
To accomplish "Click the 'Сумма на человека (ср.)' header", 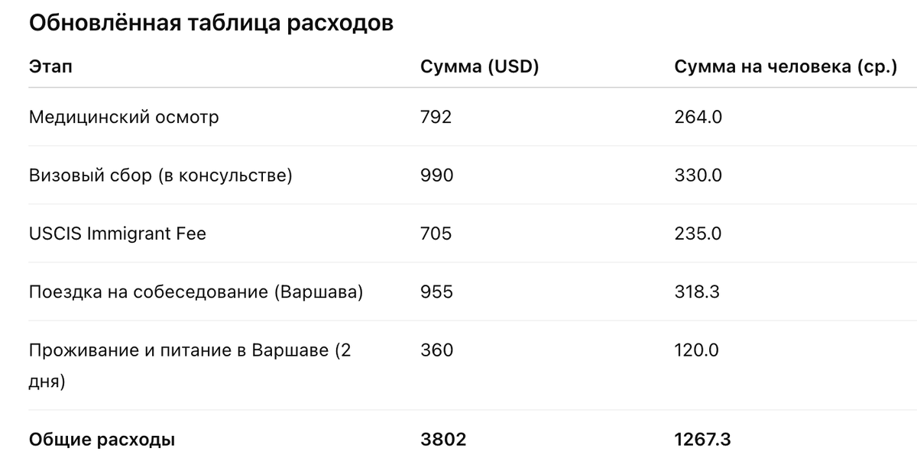I will coord(785,66).
